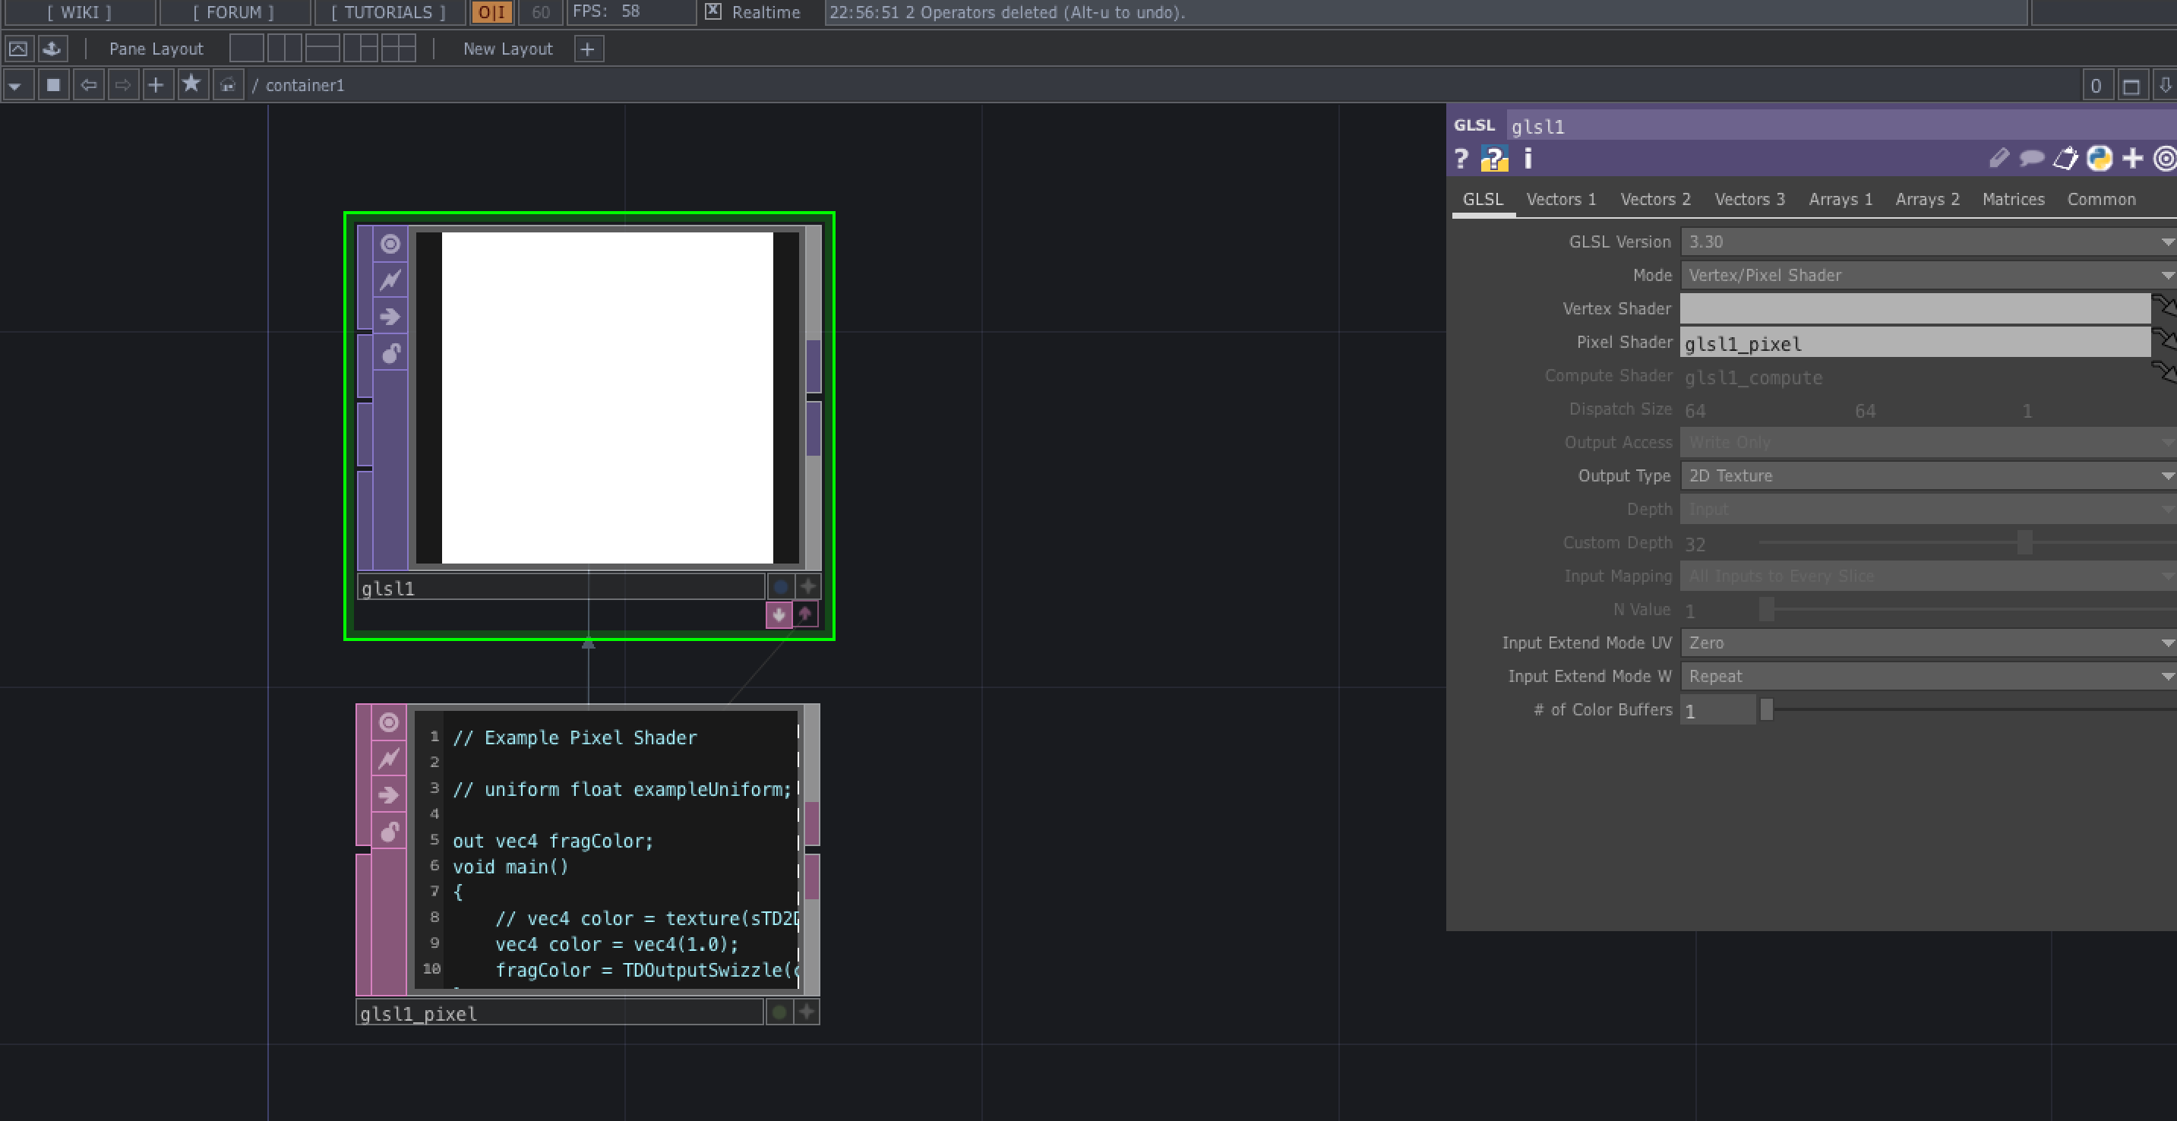Open the TouchDesigner WIKI link

tap(80, 12)
